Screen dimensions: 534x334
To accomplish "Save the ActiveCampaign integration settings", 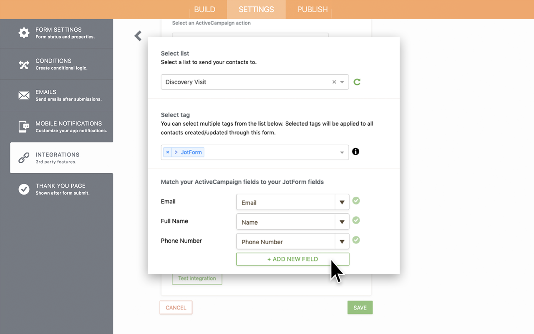I will [360, 307].
